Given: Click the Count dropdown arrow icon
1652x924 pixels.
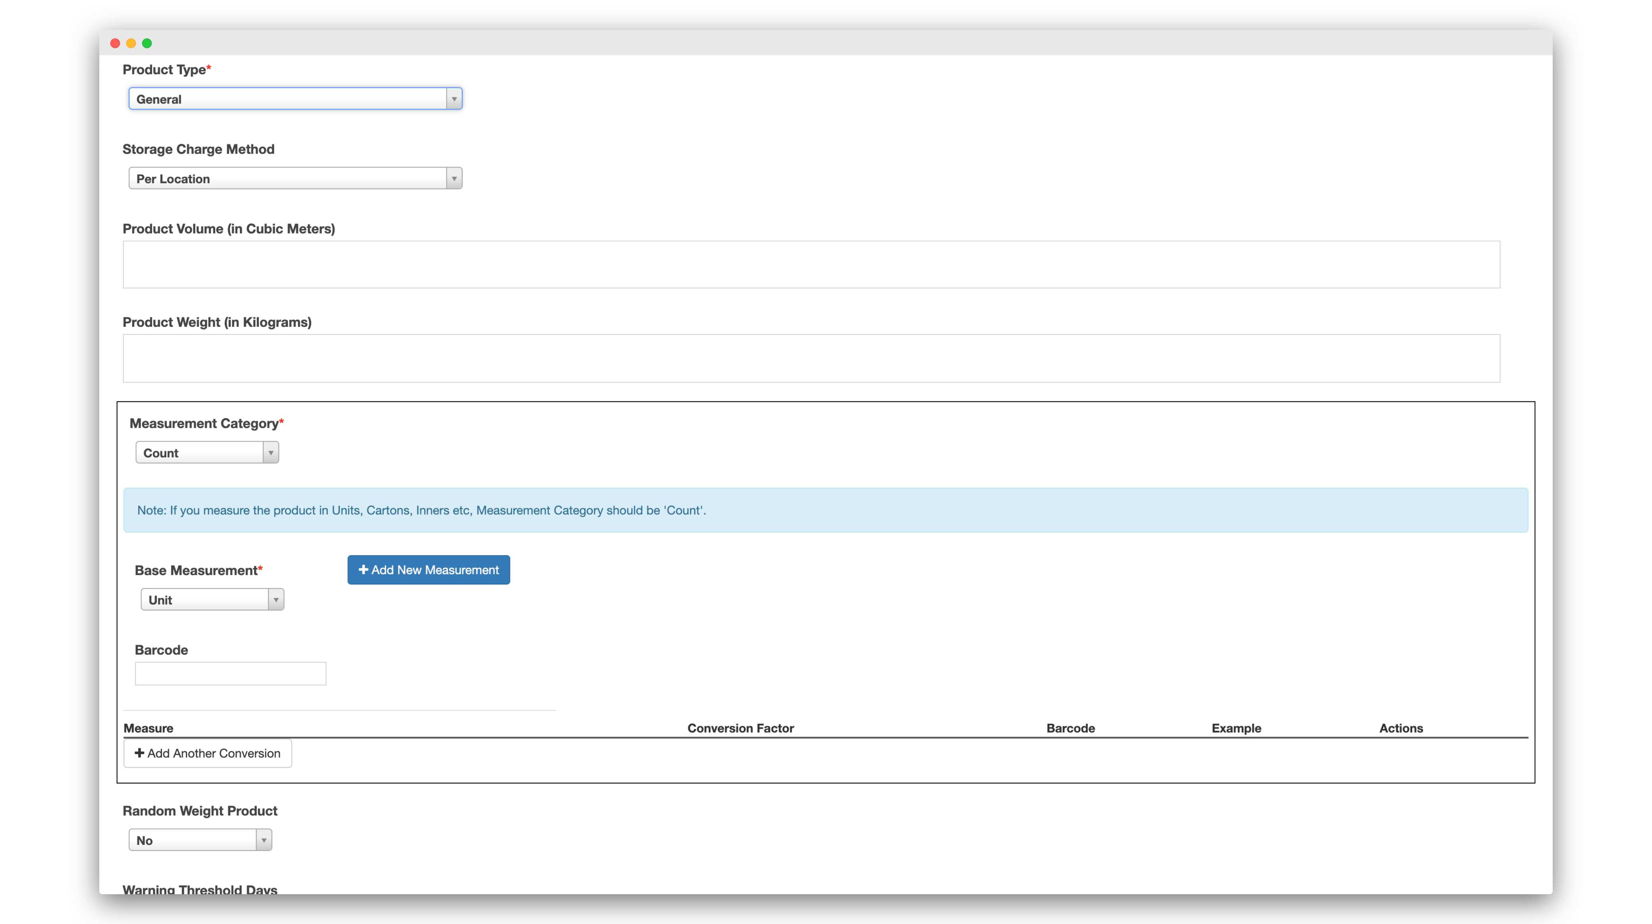Looking at the screenshot, I should pos(270,453).
